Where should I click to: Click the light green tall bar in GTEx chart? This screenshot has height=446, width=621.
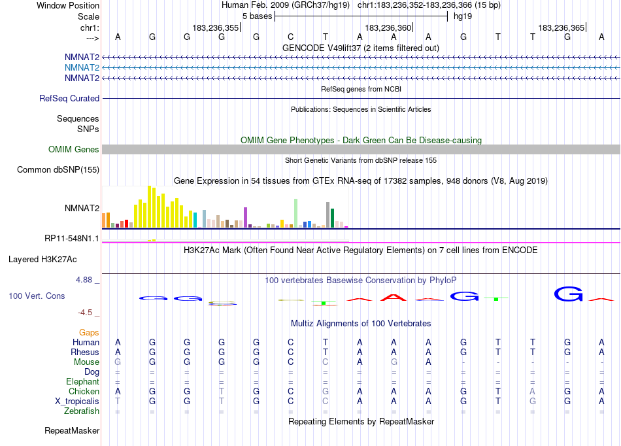(296, 213)
